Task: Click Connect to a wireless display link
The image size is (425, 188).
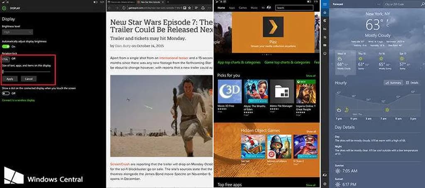Action: click(19, 100)
